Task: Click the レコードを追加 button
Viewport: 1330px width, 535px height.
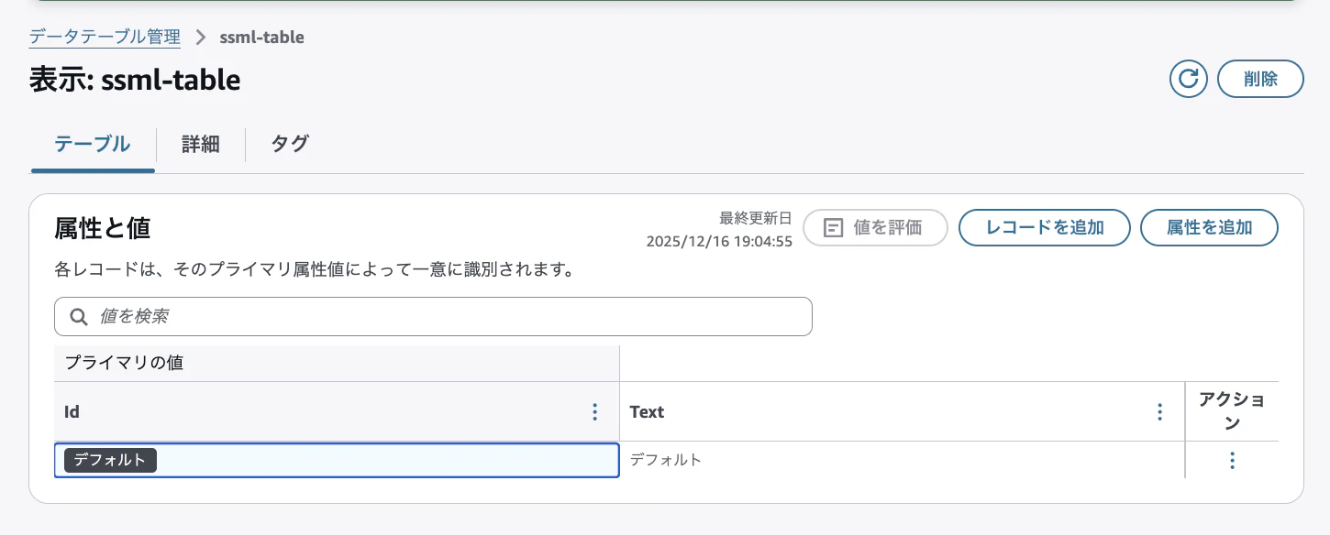Action: [1044, 227]
